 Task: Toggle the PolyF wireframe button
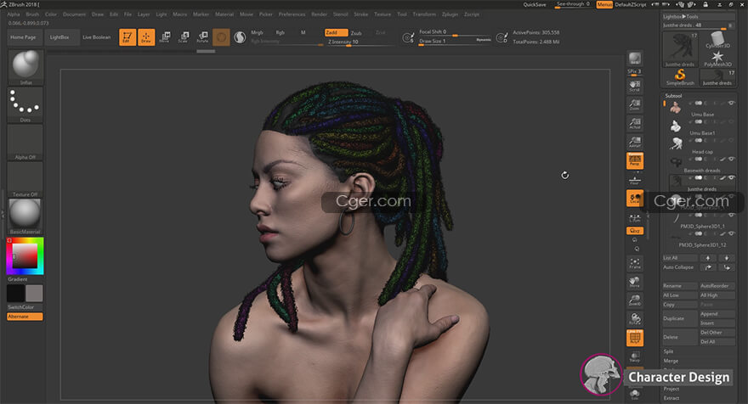coord(635,338)
